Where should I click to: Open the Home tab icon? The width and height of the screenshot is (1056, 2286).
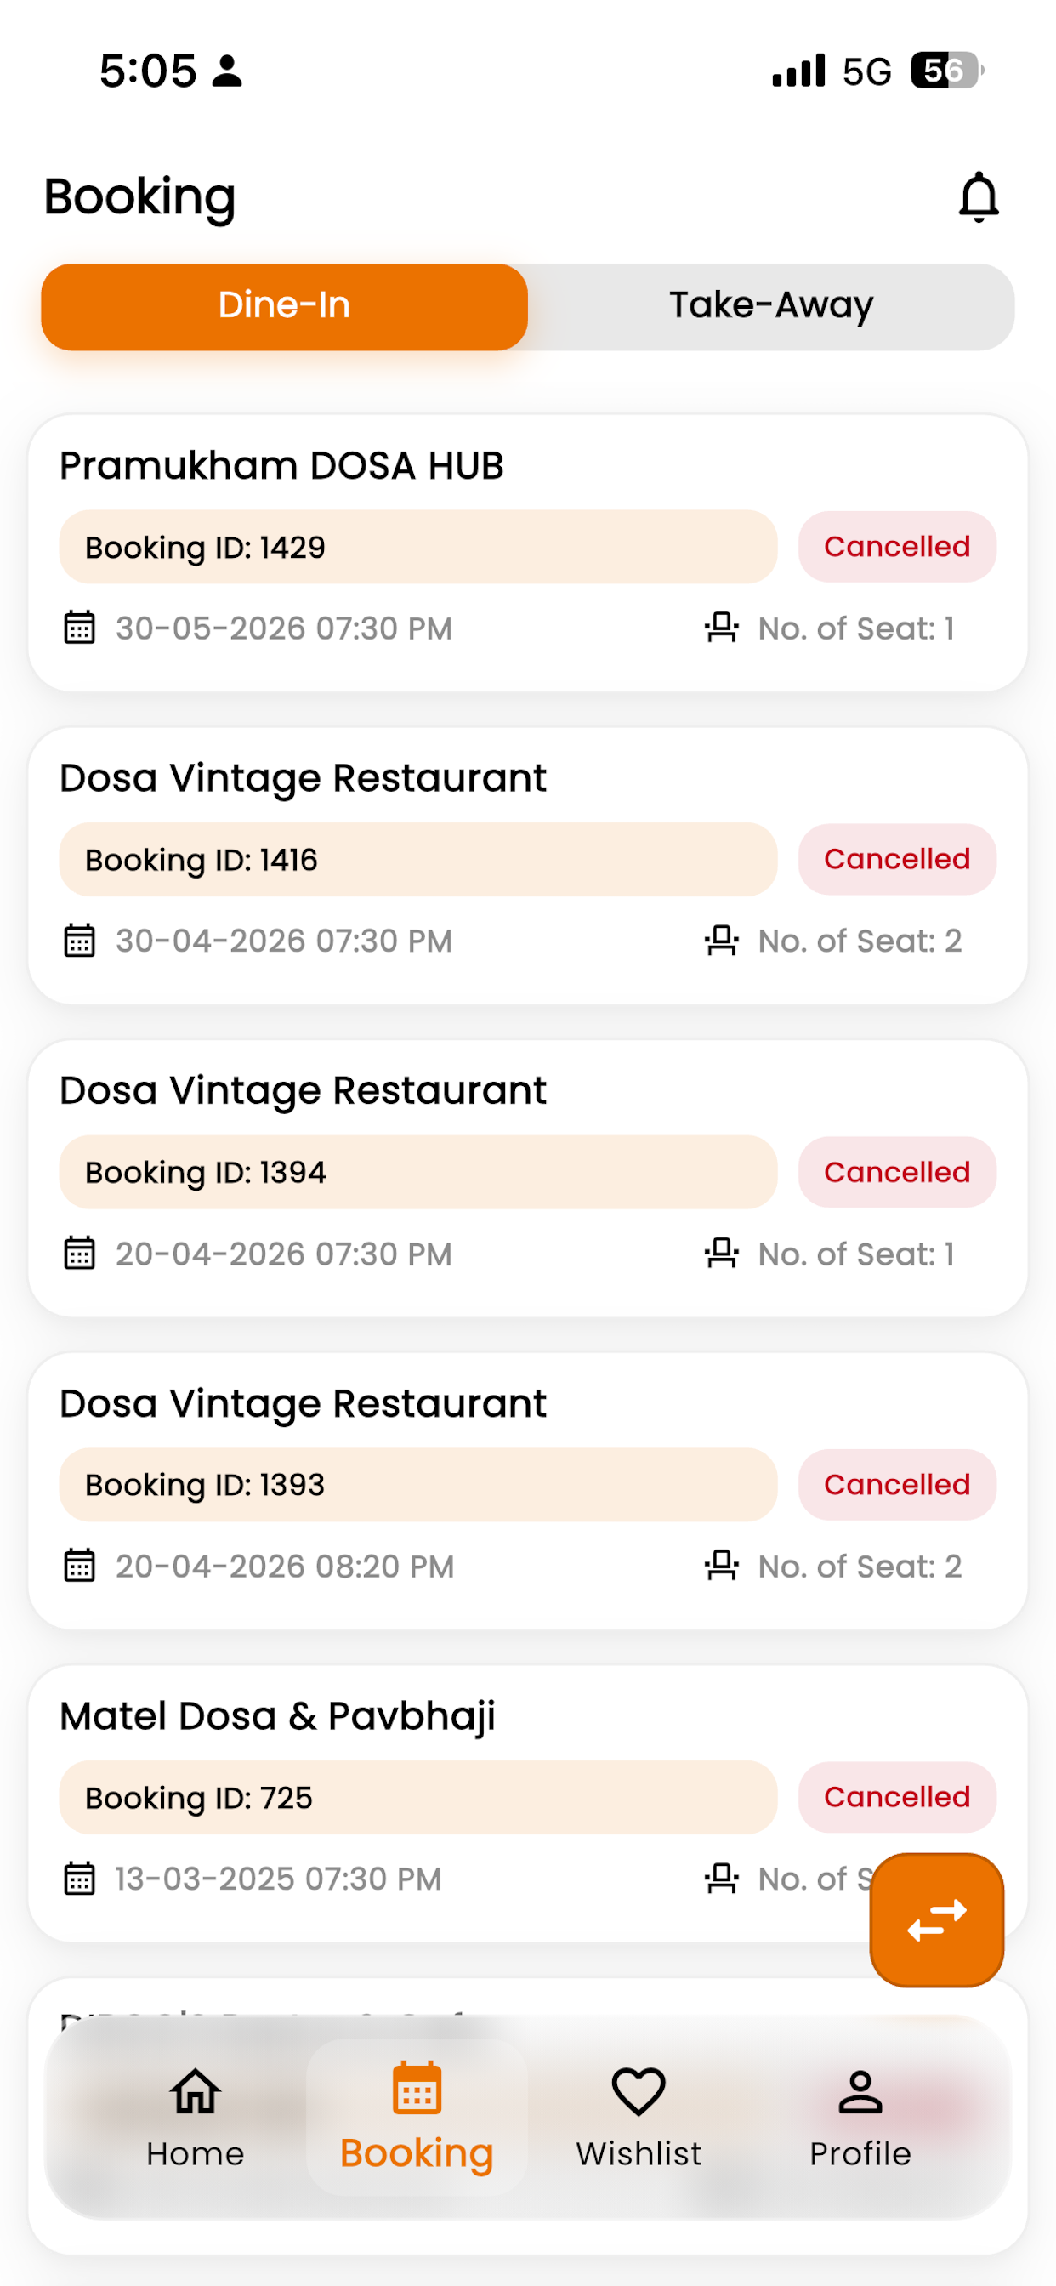196,2091
